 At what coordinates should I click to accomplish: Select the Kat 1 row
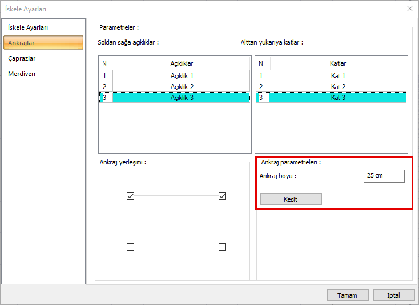pos(337,76)
